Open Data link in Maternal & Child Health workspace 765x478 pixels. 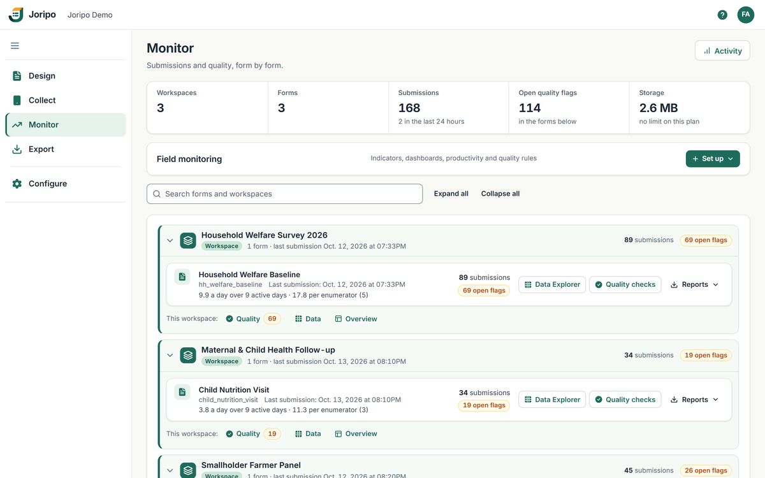[x=308, y=434]
